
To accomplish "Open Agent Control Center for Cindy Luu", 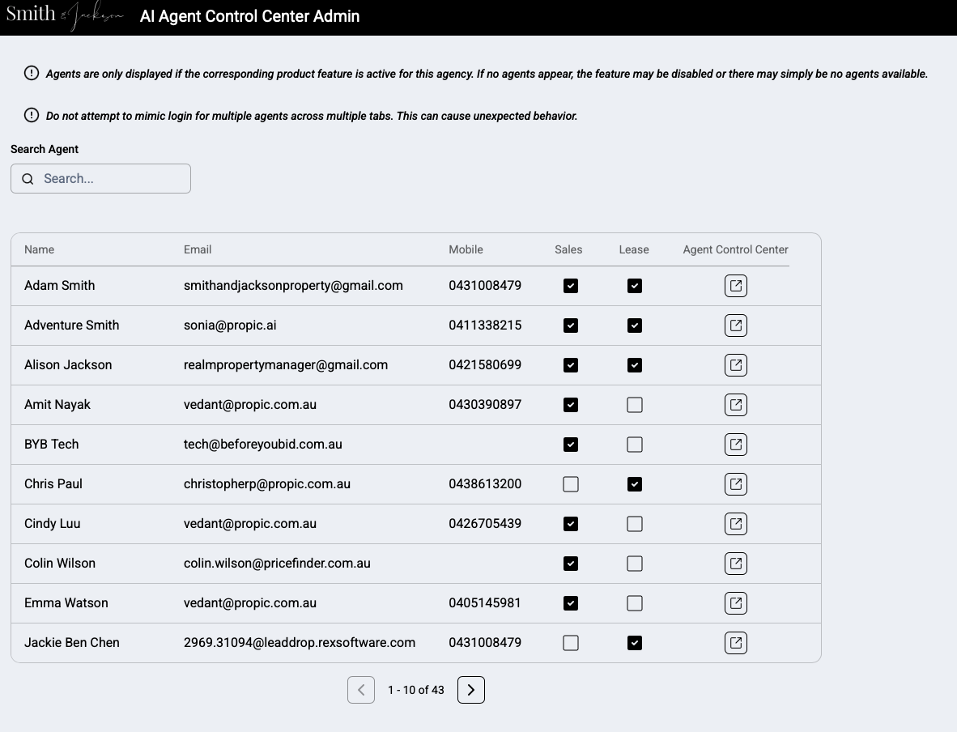I will [735, 523].
